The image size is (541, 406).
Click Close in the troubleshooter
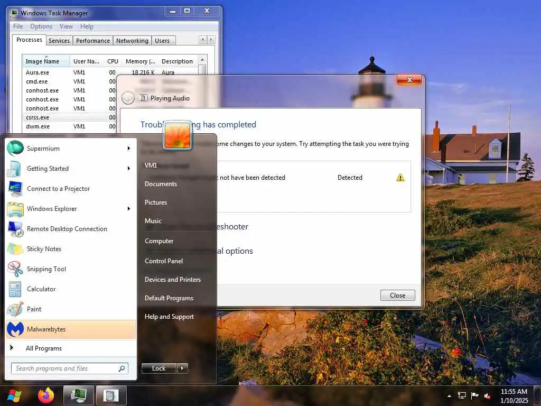pyautogui.click(x=397, y=295)
